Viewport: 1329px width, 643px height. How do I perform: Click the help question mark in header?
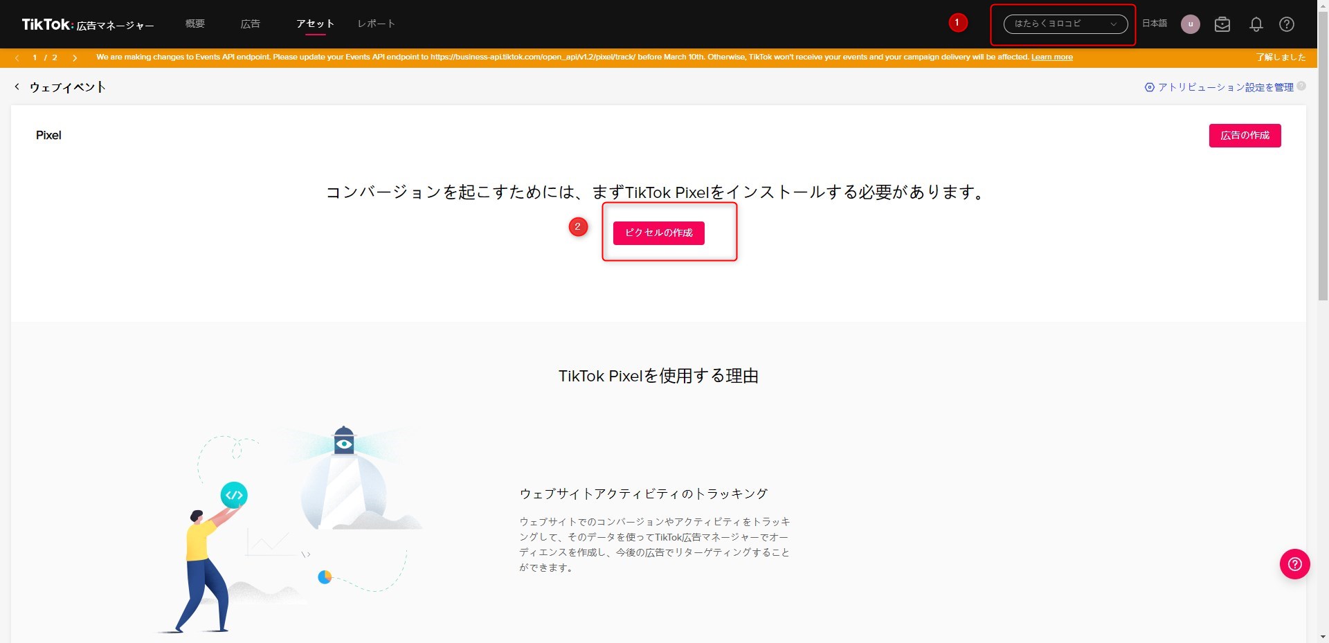click(1286, 24)
